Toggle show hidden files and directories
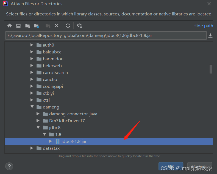217x174 pixels. tap(80, 26)
